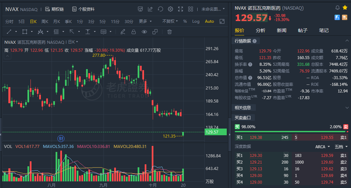Viewport: 351px width, 188px height.
Task: Click the blue lightning quick-trade icon
Action: tap(337, 17)
